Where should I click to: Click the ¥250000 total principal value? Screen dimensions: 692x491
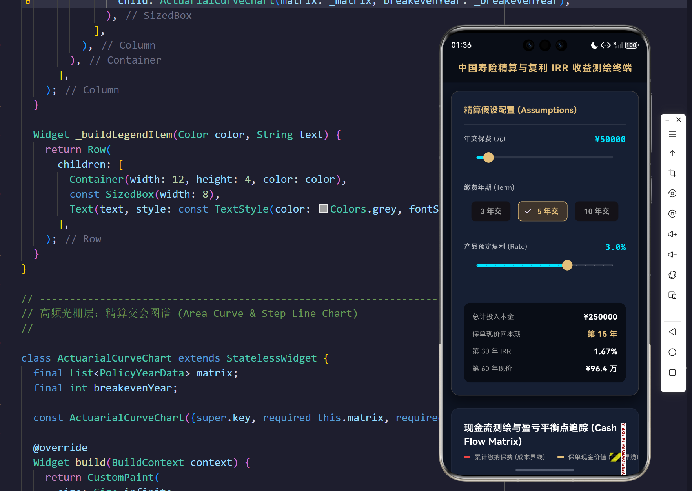pos(600,317)
